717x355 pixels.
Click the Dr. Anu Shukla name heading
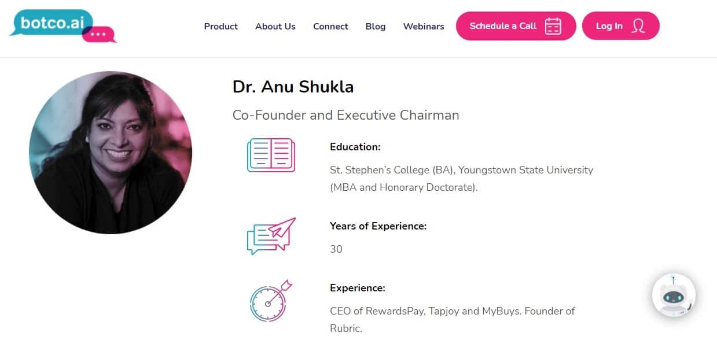coord(293,87)
